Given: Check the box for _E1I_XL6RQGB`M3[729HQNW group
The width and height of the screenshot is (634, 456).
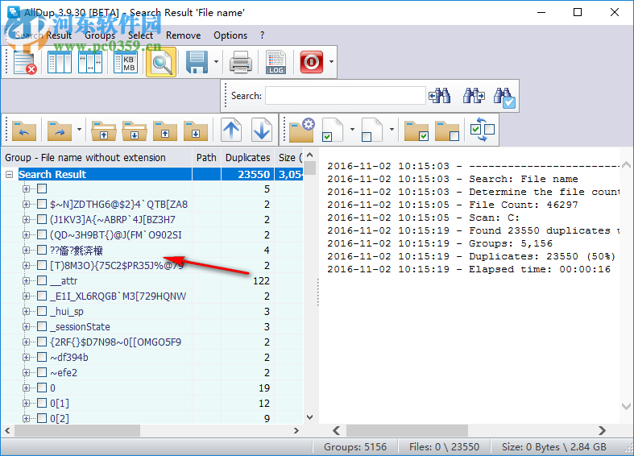Looking at the screenshot, I should pos(42,296).
